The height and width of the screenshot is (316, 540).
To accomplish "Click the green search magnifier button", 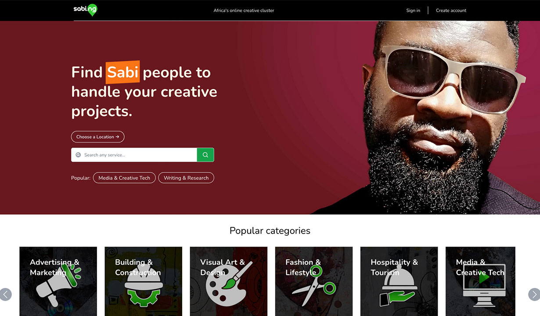I will click(x=205, y=155).
